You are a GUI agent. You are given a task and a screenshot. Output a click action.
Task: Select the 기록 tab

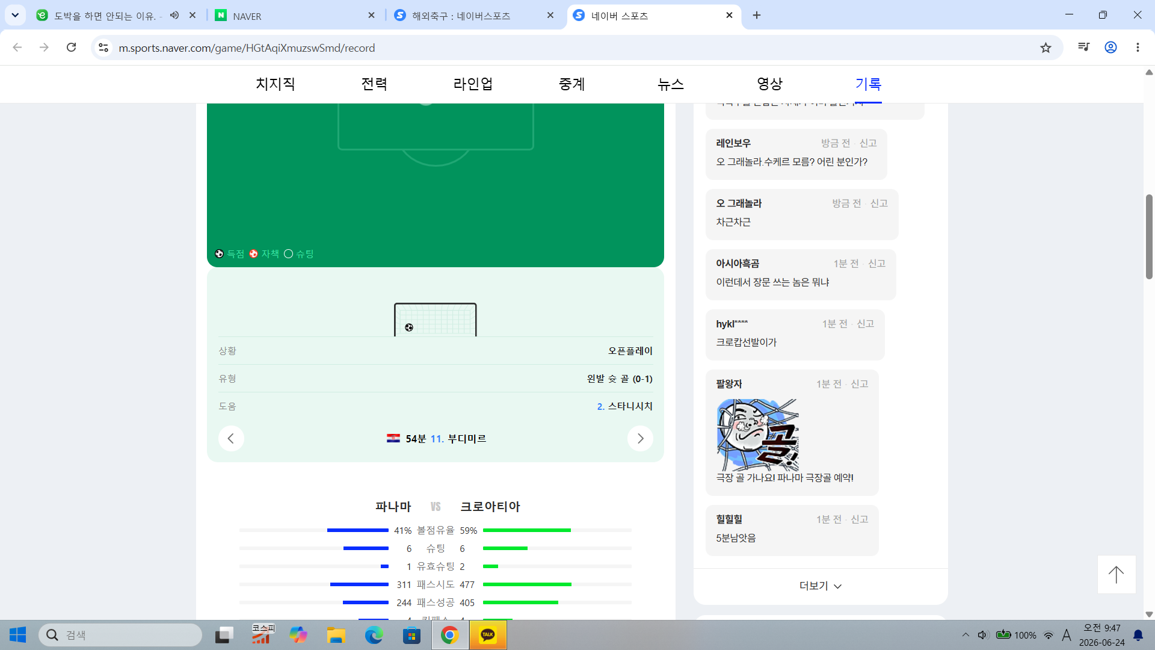point(868,84)
